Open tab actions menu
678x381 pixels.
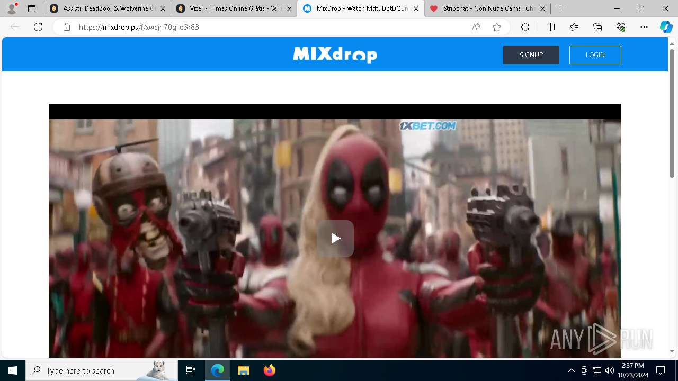point(32,8)
